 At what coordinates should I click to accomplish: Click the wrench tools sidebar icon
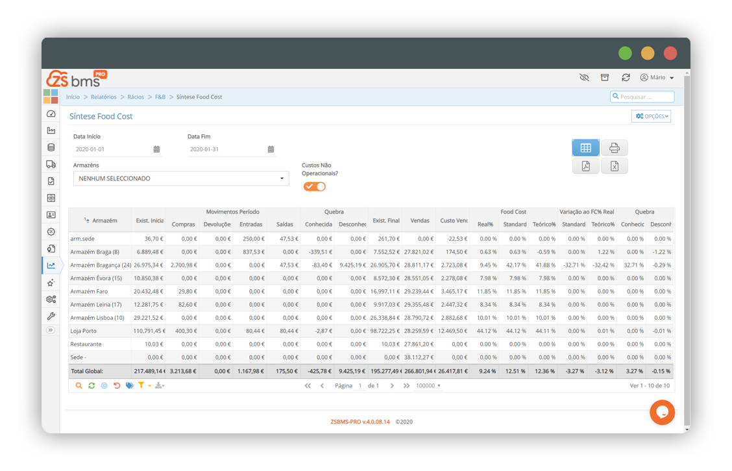[x=51, y=316]
